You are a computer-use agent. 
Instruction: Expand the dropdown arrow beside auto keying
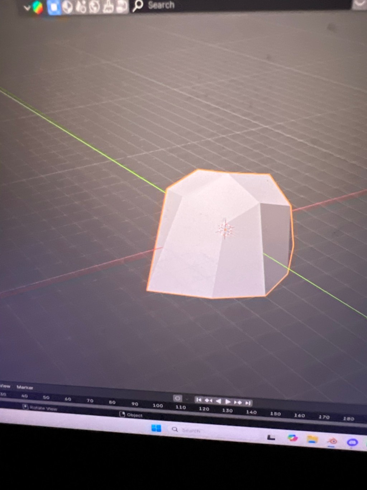coord(186,399)
